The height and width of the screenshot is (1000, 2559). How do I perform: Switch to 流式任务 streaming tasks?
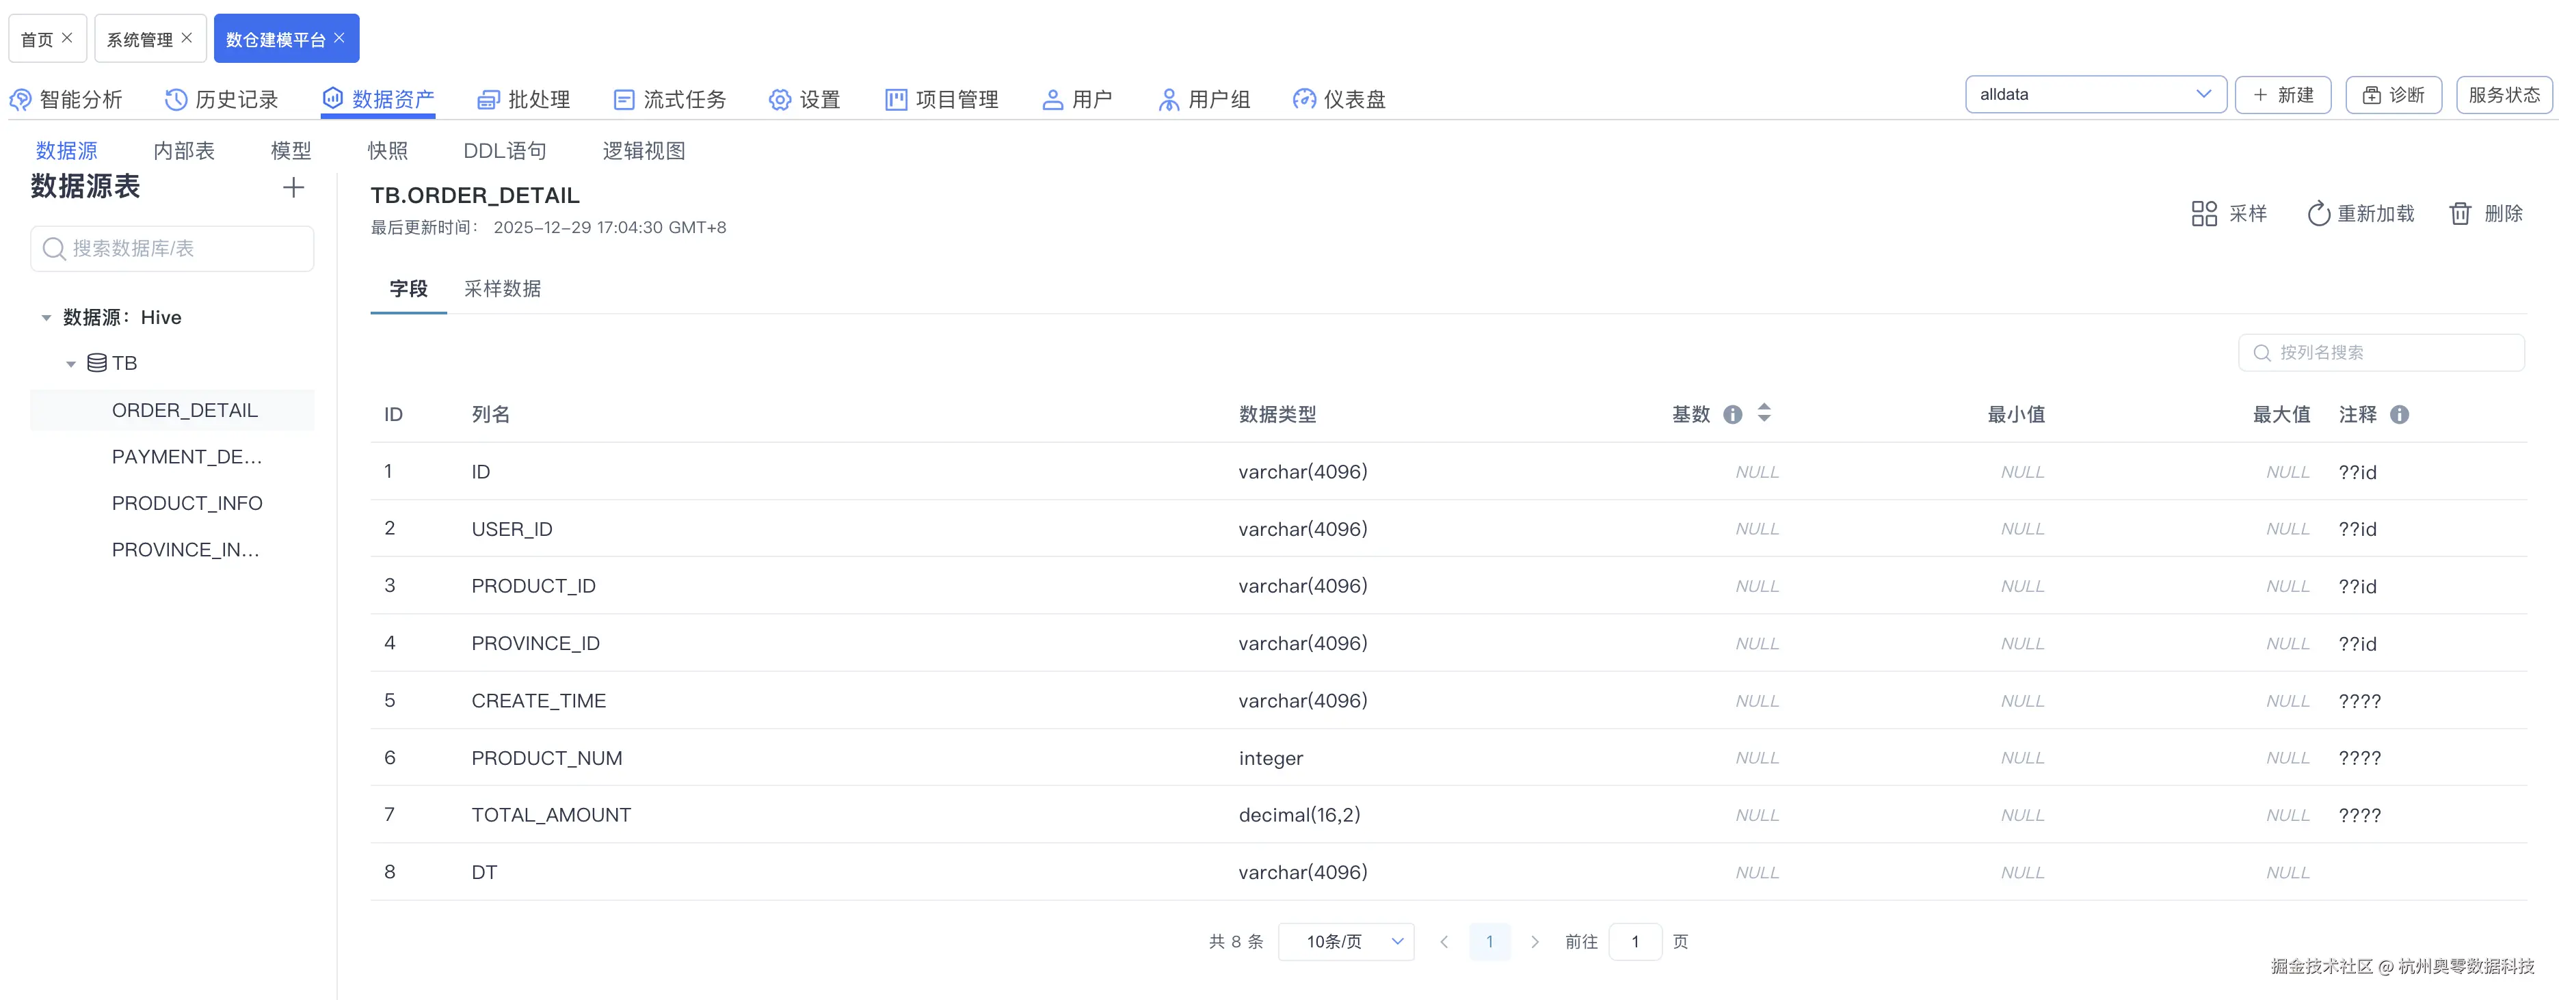click(671, 98)
